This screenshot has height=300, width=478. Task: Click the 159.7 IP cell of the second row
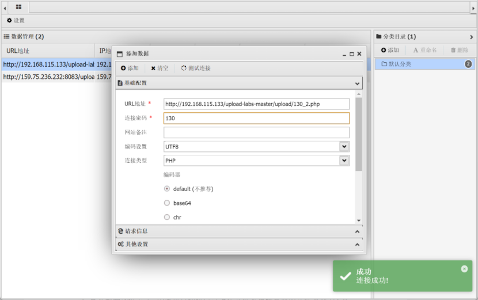[104, 77]
